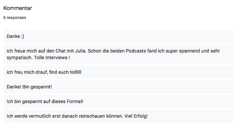Select the 'Danke :)' response row
233x127 pixels.
pyautogui.click(x=118, y=36)
